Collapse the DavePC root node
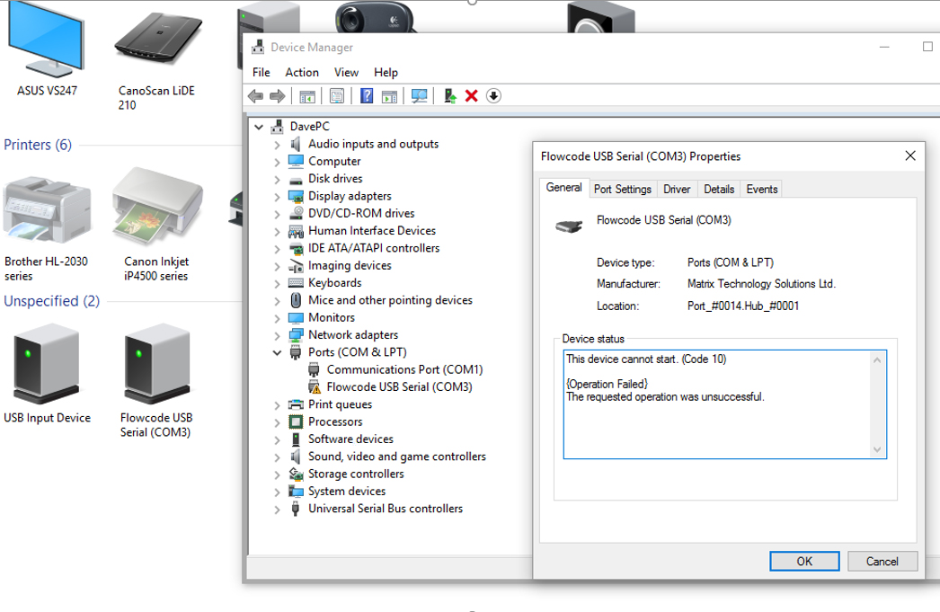The width and height of the screenshot is (940, 612). (259, 127)
